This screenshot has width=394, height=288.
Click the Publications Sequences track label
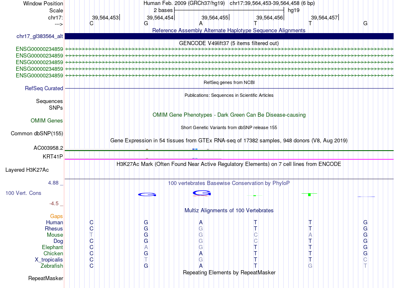click(49, 101)
